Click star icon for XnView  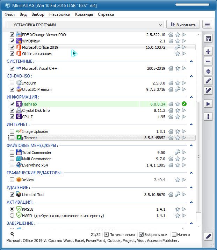pos(178,180)
